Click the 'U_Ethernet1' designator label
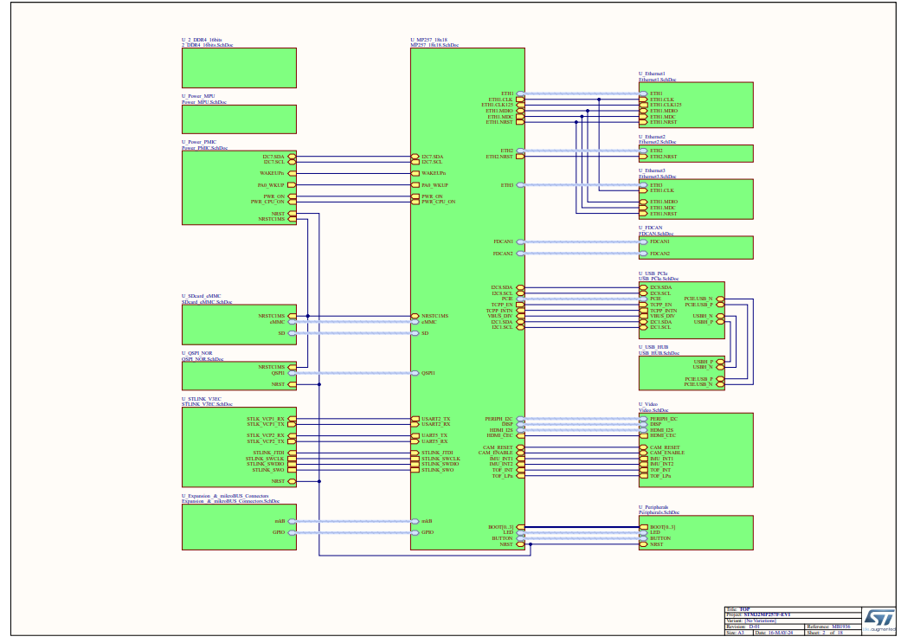The image size is (907, 643). pos(652,74)
